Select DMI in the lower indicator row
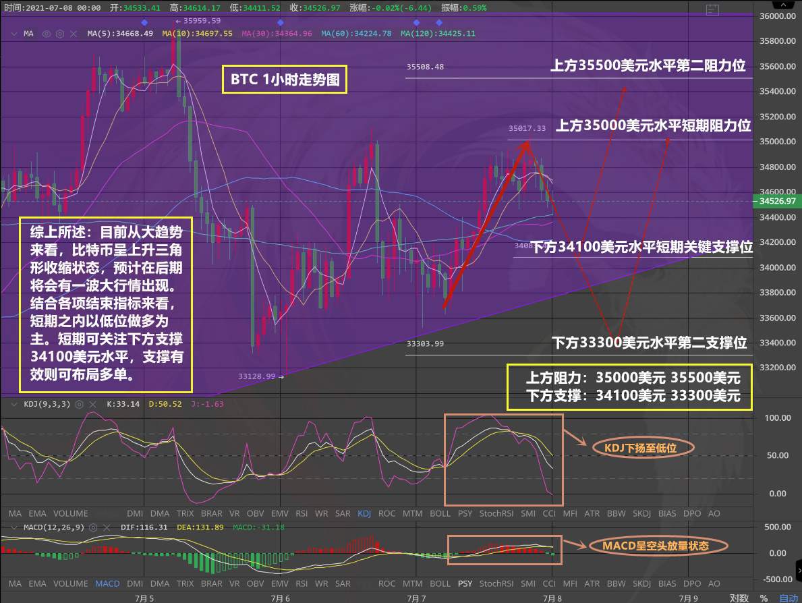The image size is (802, 603). (135, 583)
